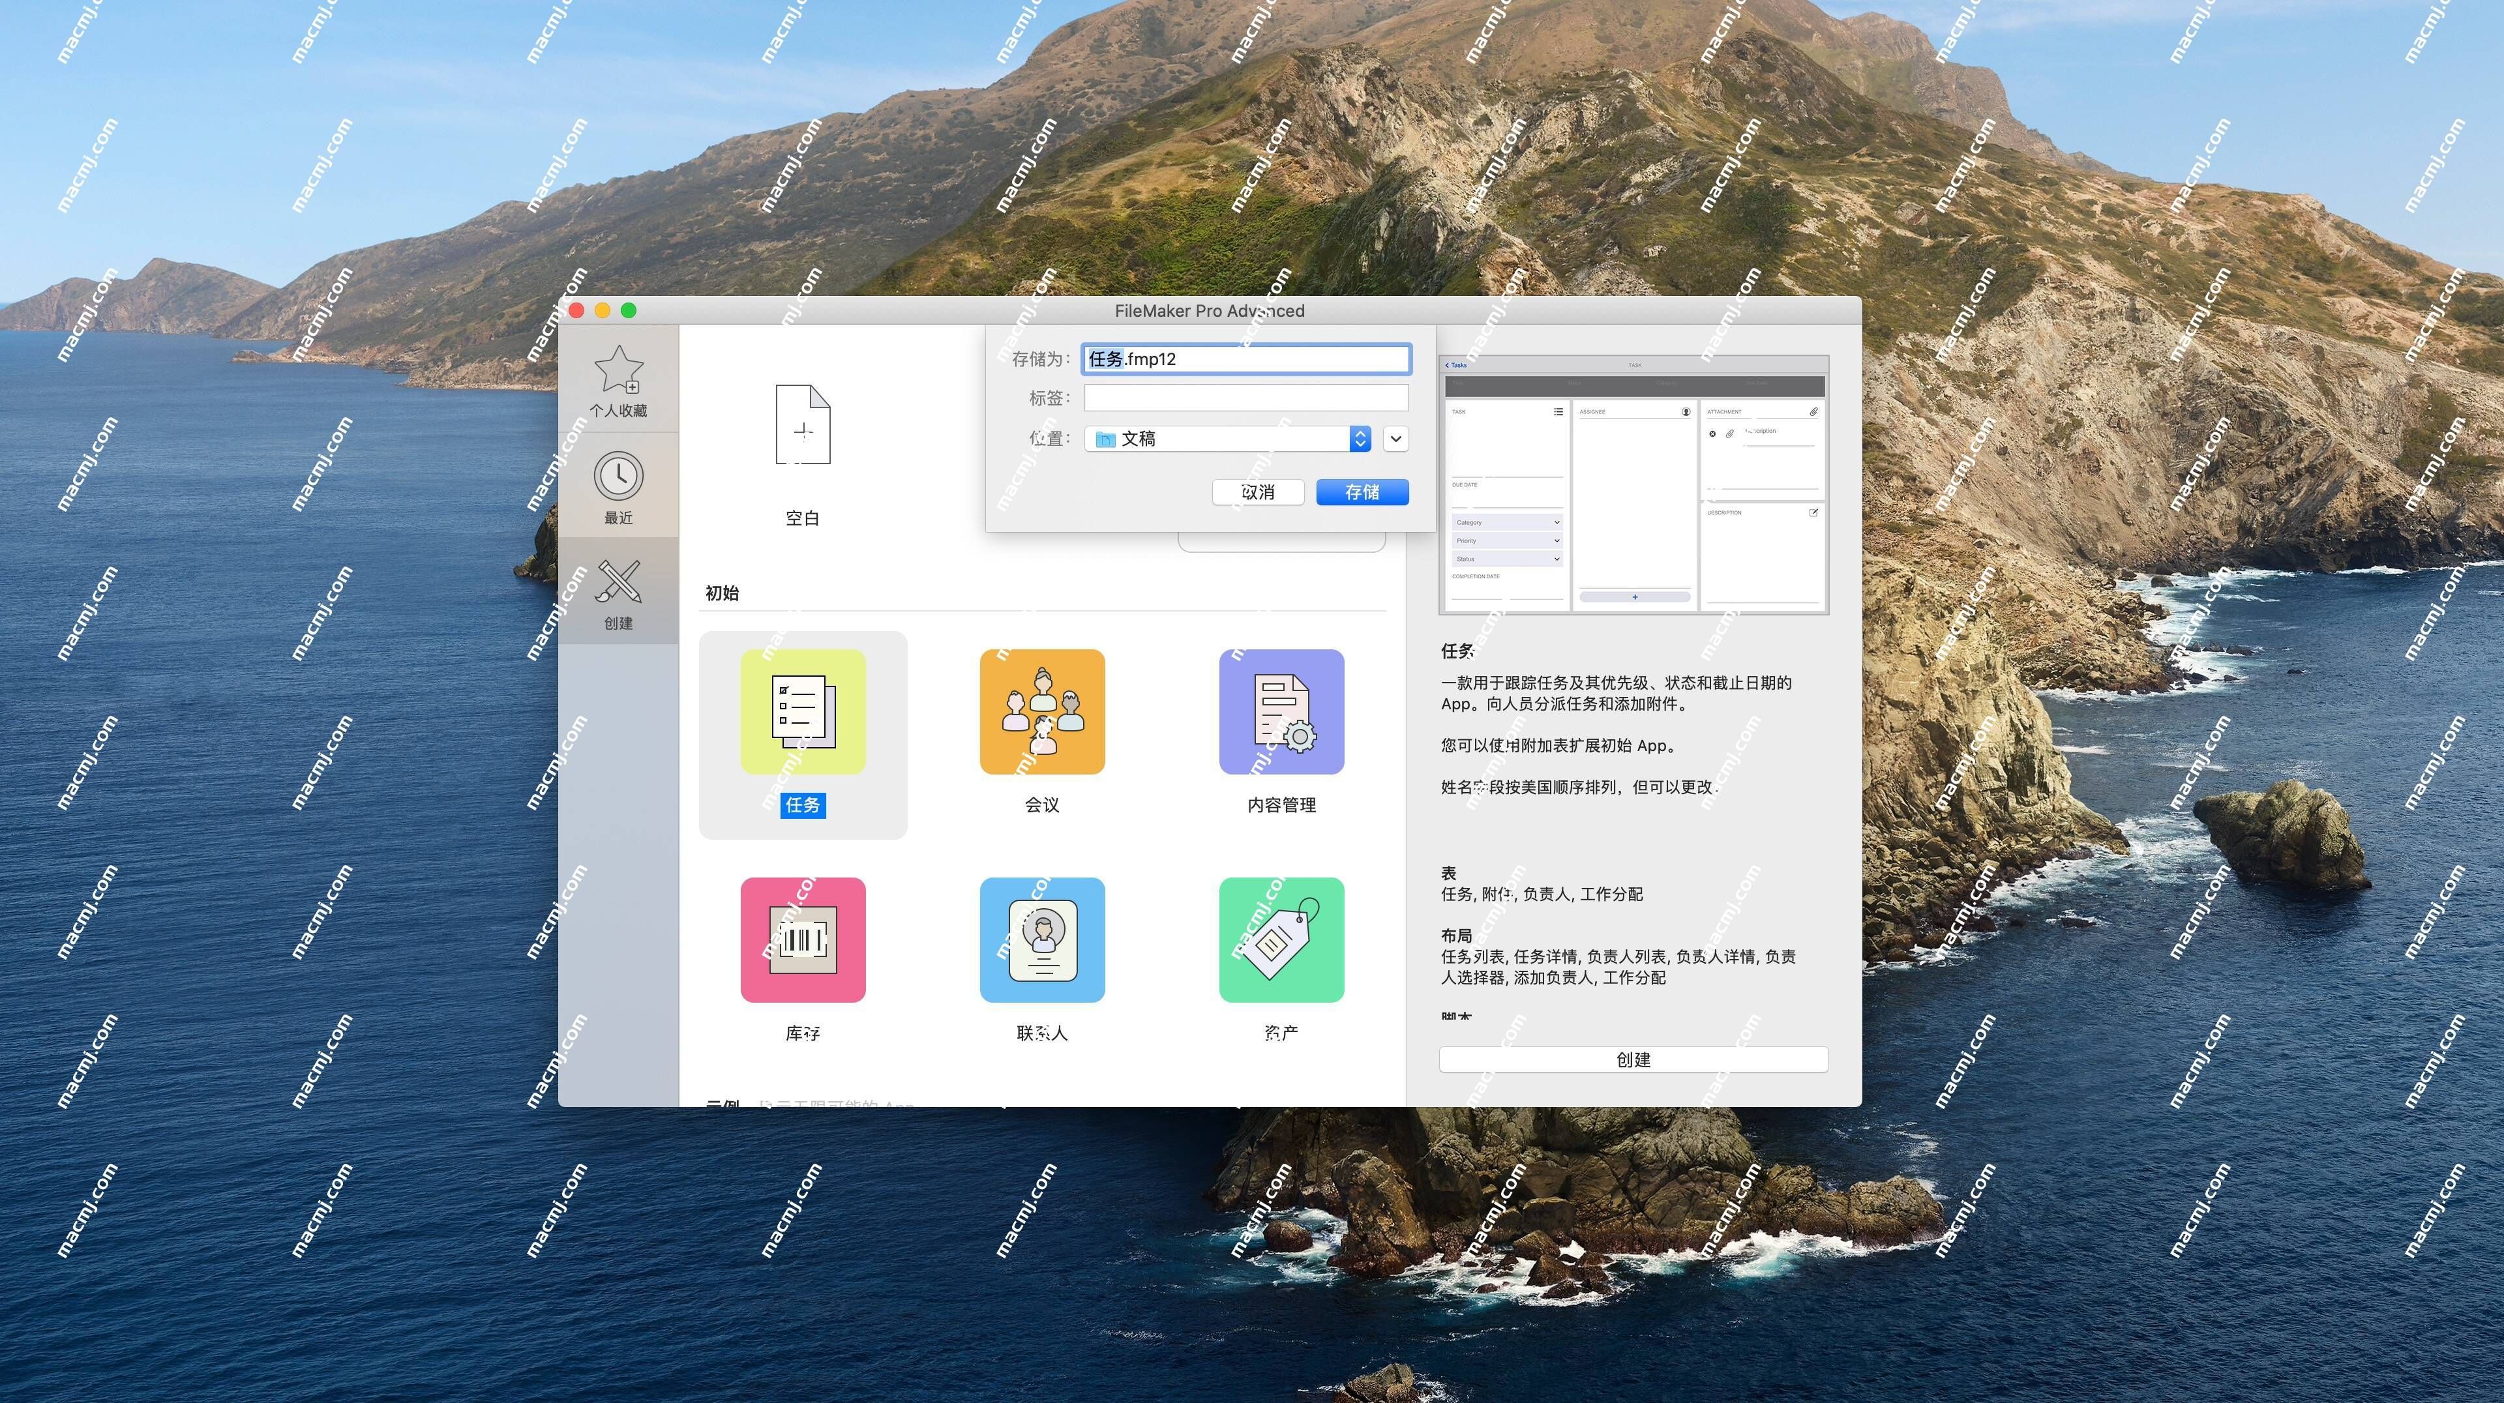Click the 空白 label text
The image size is (2504, 1403).
pyautogui.click(x=803, y=519)
